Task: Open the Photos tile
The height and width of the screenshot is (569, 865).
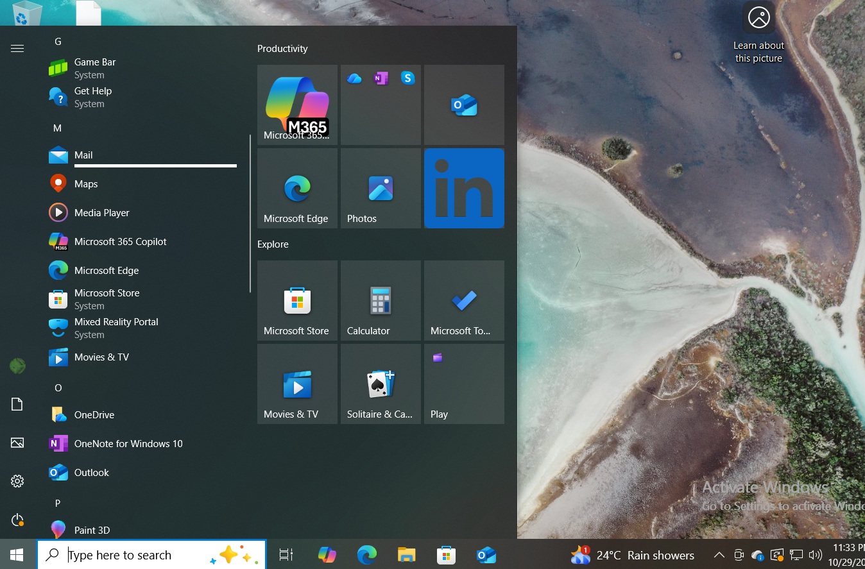Action: pos(381,188)
